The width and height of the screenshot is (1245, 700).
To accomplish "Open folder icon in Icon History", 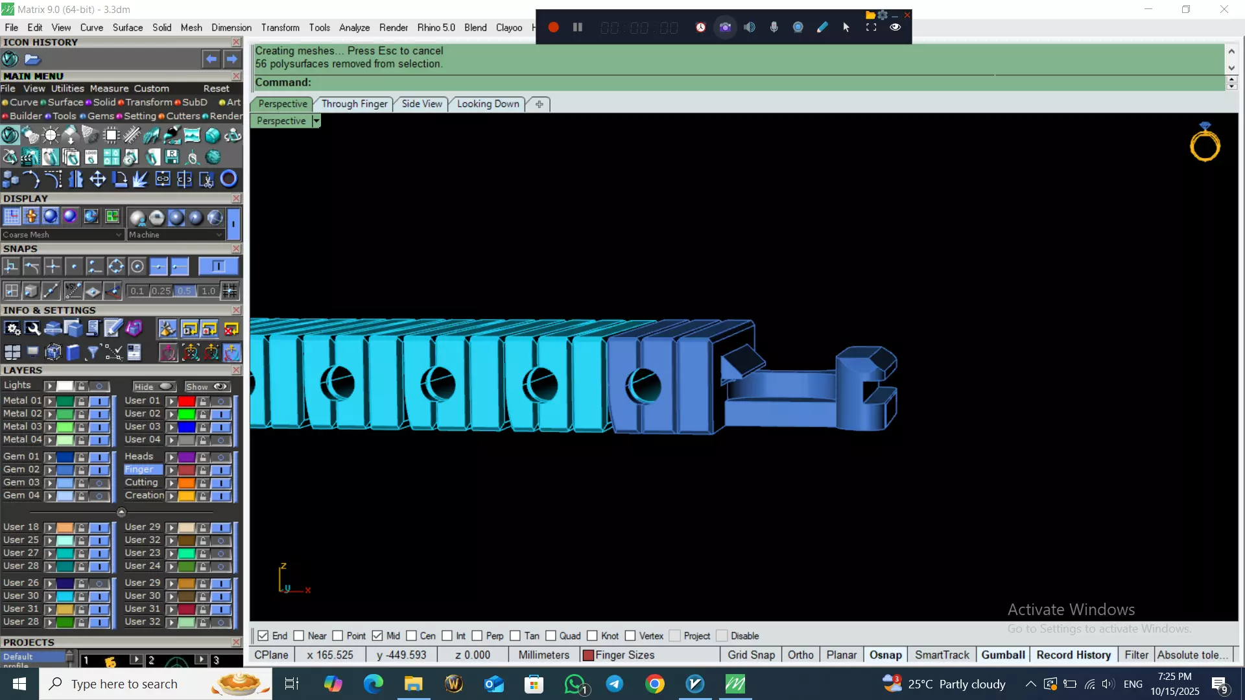I will (x=32, y=59).
